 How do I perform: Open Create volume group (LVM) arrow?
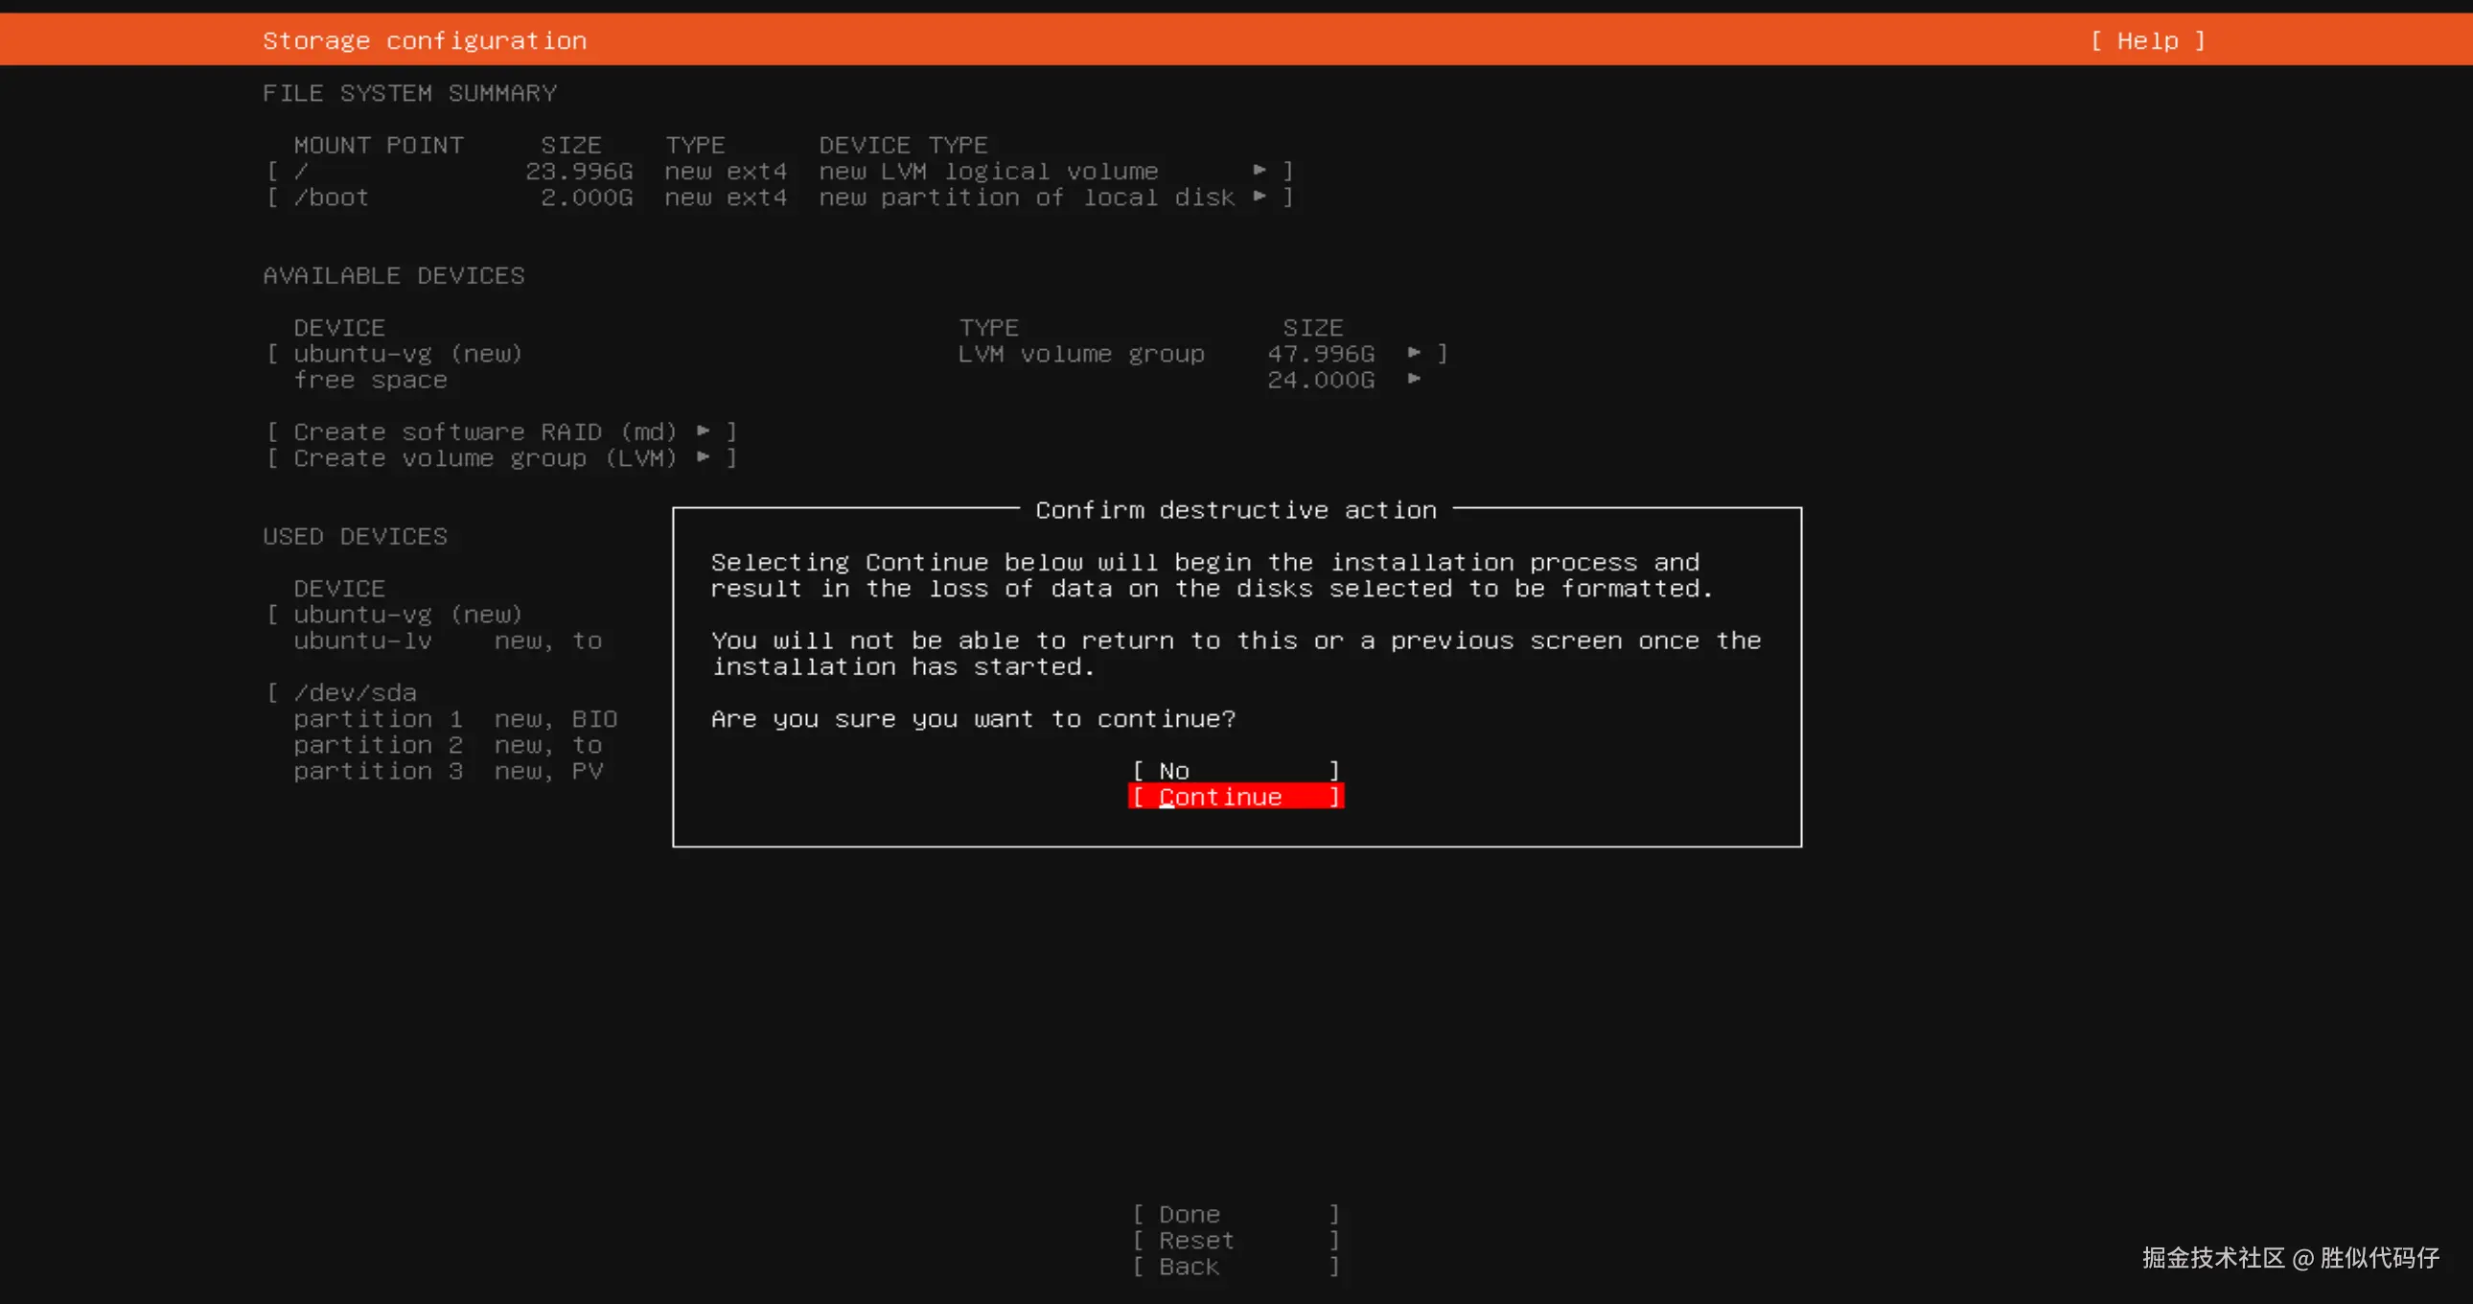(x=704, y=457)
